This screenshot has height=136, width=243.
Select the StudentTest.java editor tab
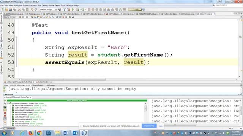click(x=206, y=14)
